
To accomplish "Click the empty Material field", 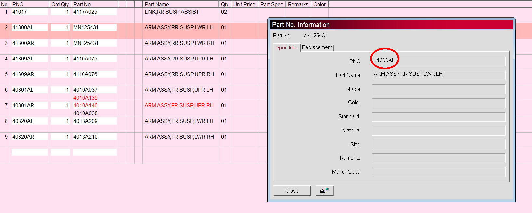I will click(438, 130).
